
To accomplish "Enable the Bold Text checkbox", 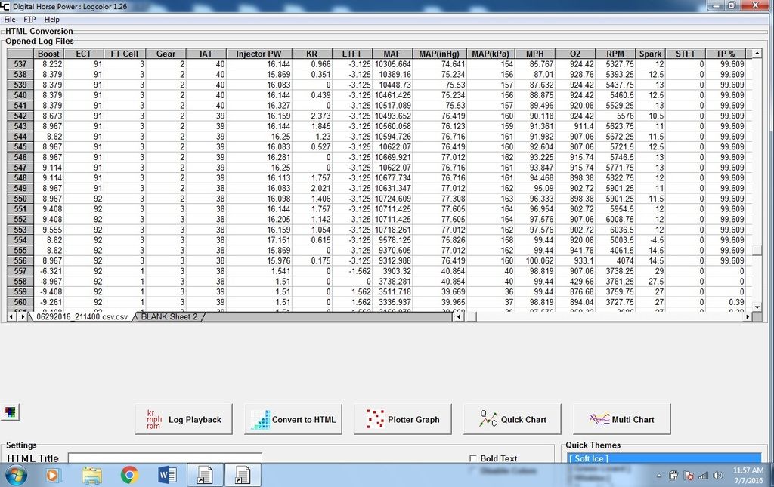I will (x=473, y=458).
